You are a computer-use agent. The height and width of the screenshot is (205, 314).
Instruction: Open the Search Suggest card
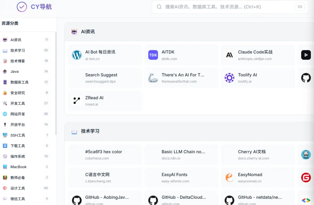pyautogui.click(x=105, y=78)
